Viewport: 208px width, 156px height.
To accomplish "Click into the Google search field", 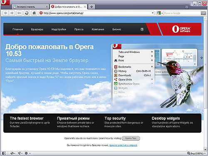I will click(x=182, y=13).
